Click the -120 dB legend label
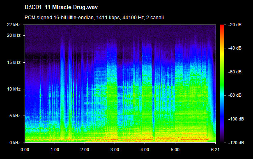This screenshot has height=159, width=253. click(236, 143)
